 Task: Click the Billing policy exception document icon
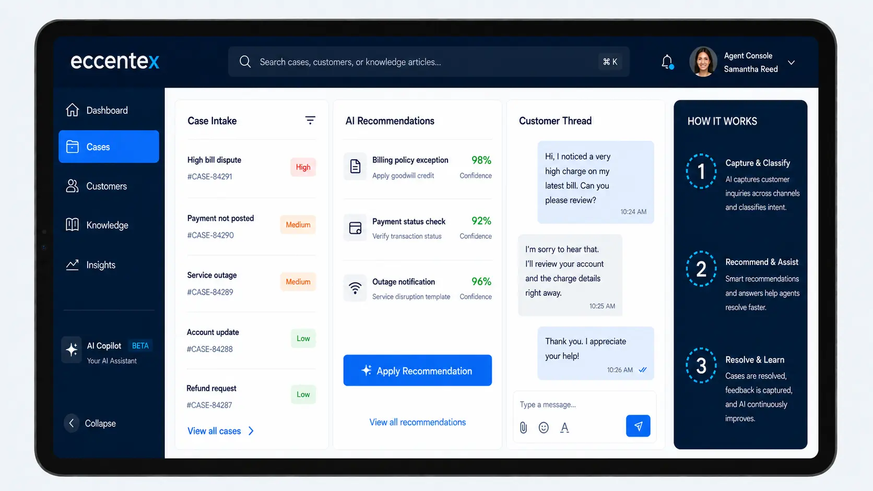click(x=355, y=166)
